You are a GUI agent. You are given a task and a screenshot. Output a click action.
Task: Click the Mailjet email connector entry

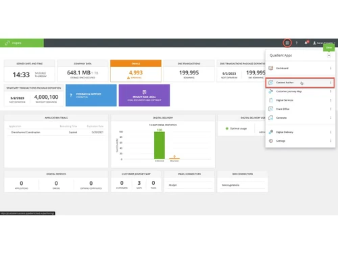(173, 185)
